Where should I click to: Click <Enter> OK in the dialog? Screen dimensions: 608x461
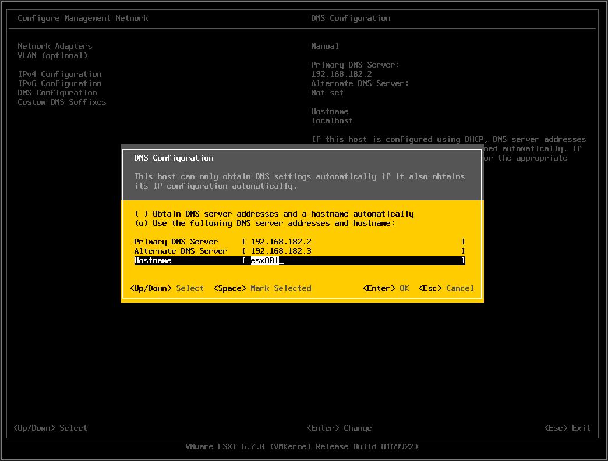[x=386, y=288]
